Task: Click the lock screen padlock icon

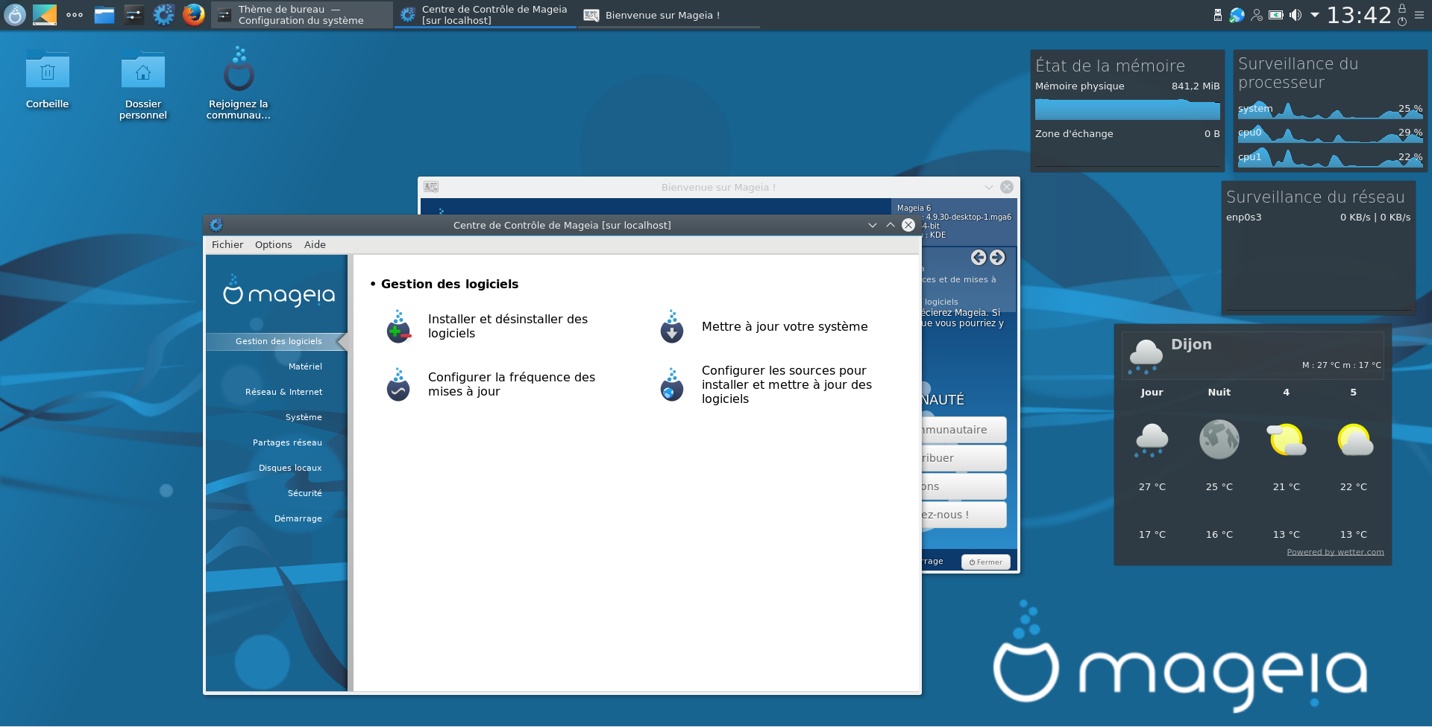Action: click(x=1402, y=7)
